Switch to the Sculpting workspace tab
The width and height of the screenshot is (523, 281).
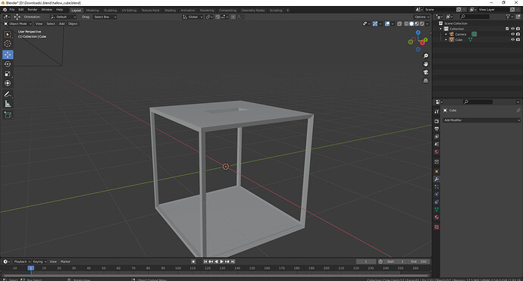point(111,11)
